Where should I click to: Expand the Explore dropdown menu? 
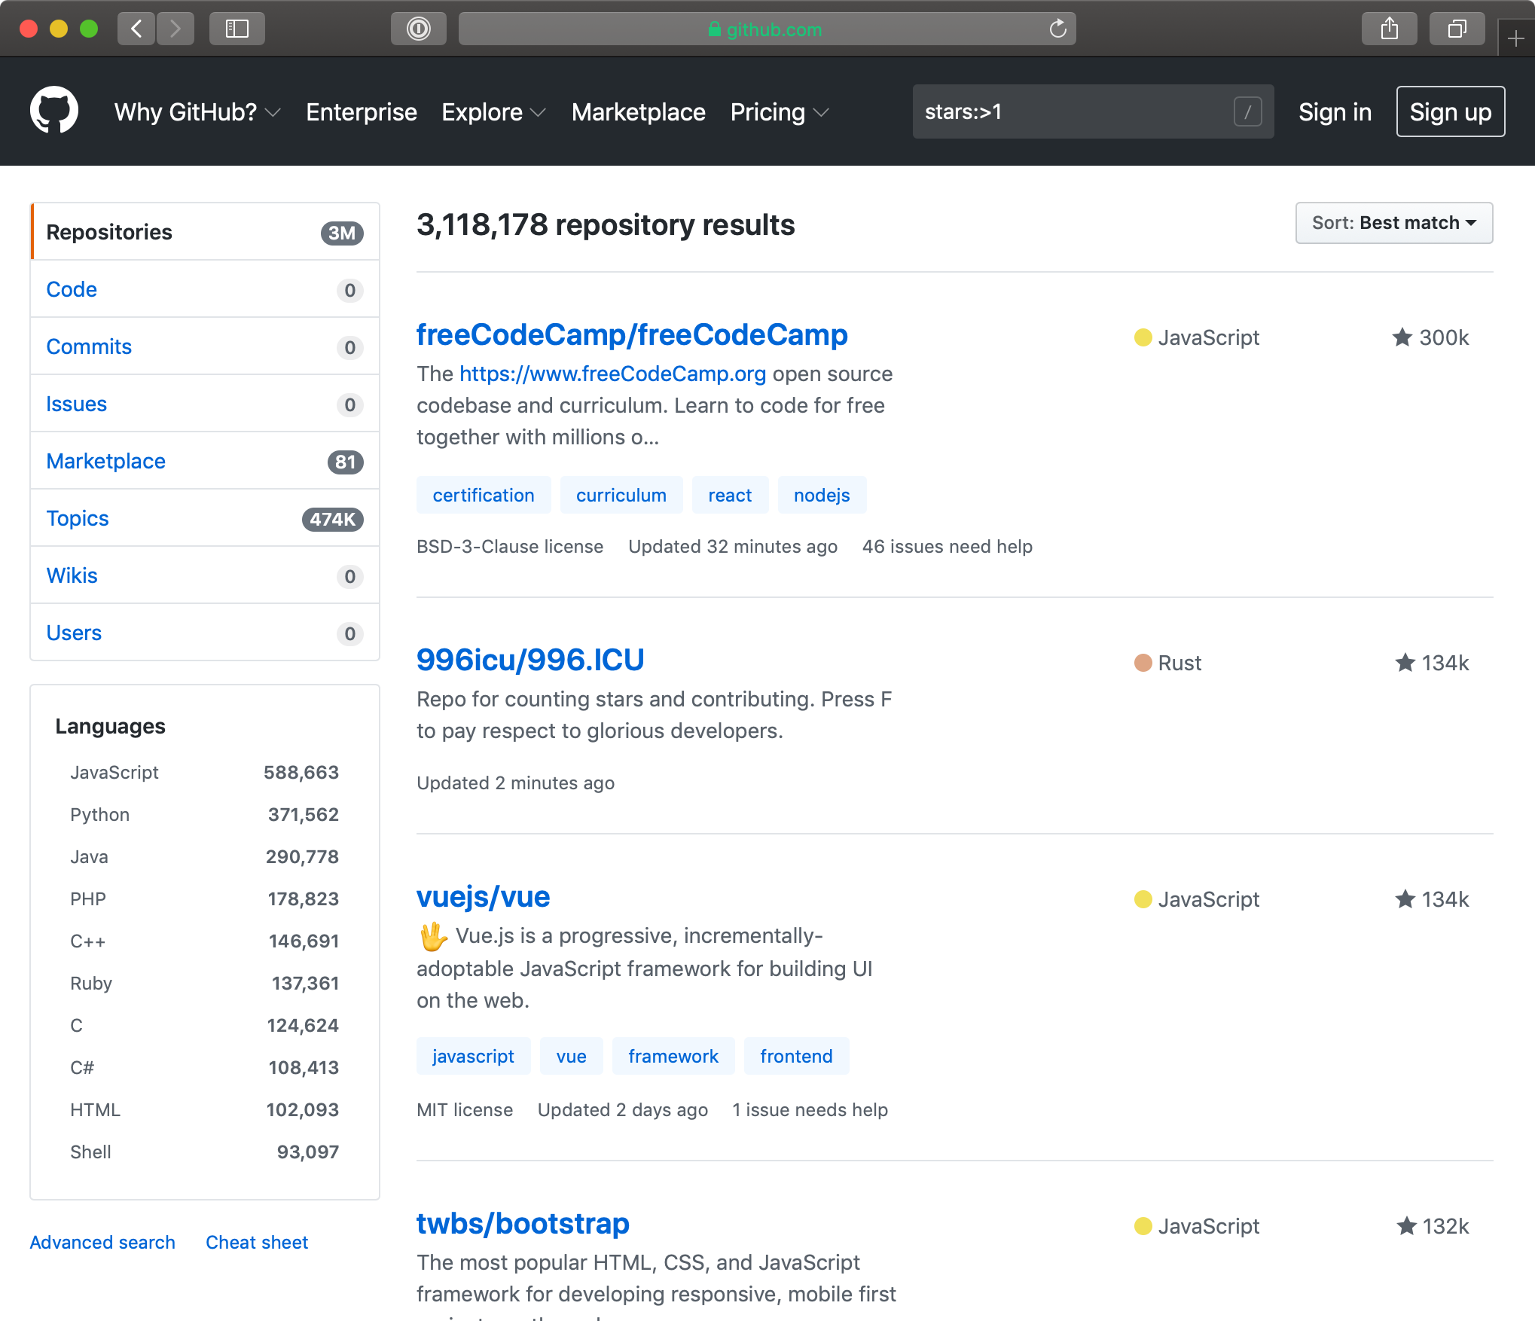coord(493,111)
